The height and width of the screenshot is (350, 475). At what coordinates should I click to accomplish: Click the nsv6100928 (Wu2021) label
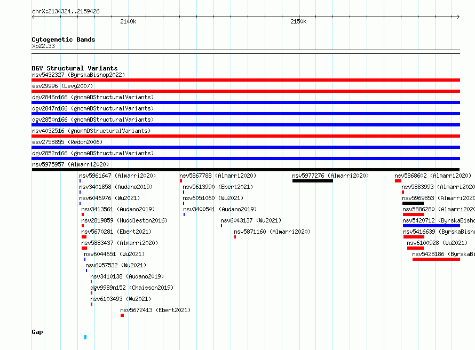click(x=437, y=243)
